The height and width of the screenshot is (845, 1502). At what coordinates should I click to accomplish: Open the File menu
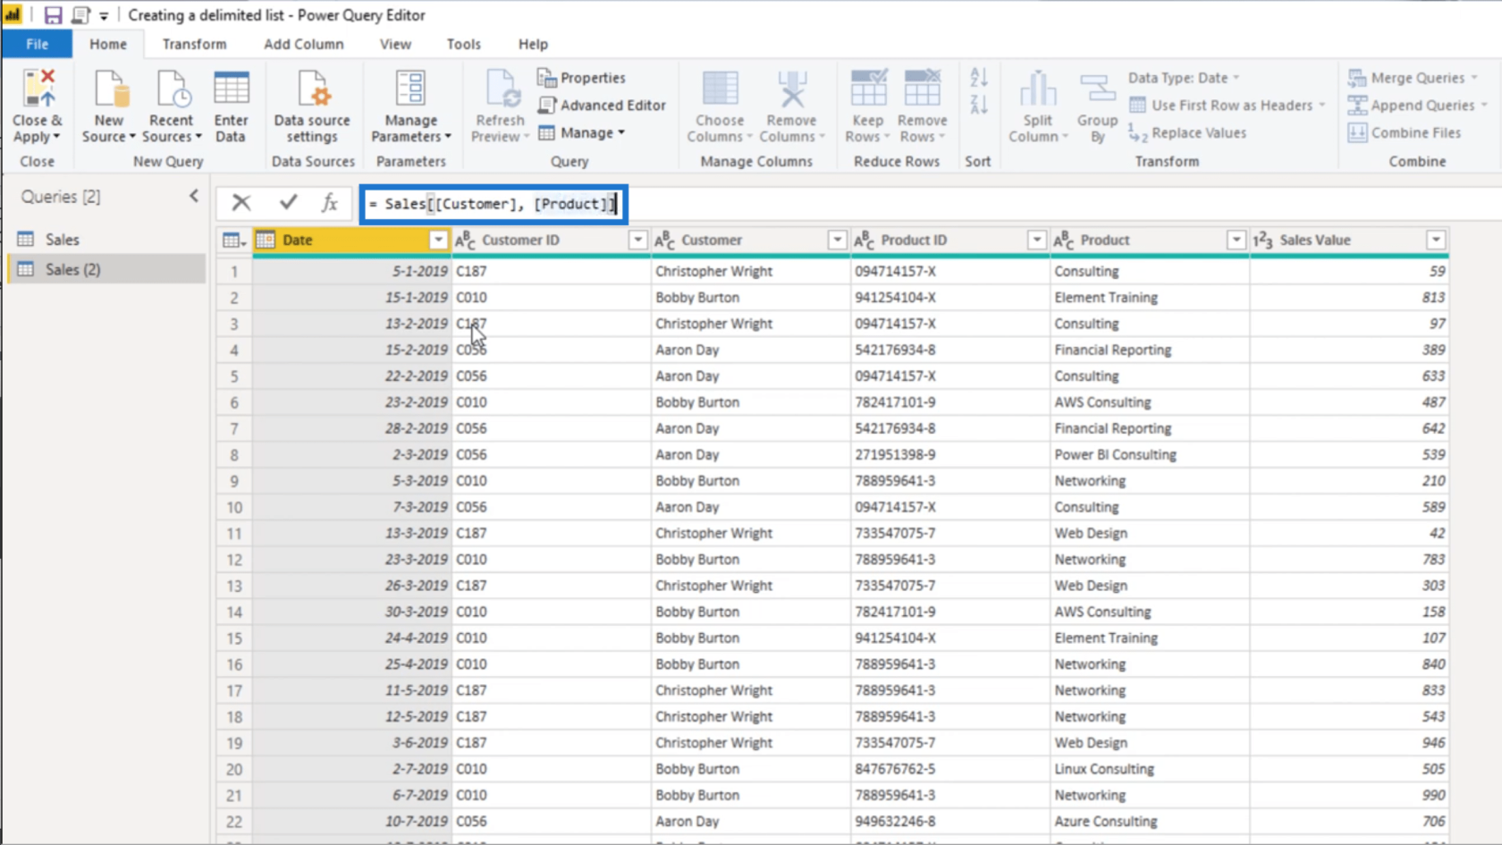[38, 44]
